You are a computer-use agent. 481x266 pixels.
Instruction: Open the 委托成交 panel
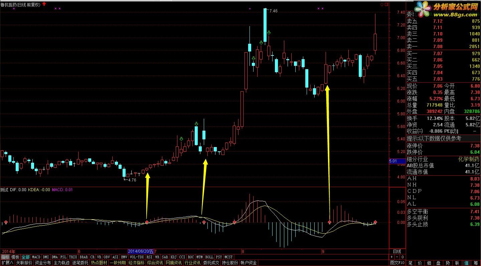(211, 263)
